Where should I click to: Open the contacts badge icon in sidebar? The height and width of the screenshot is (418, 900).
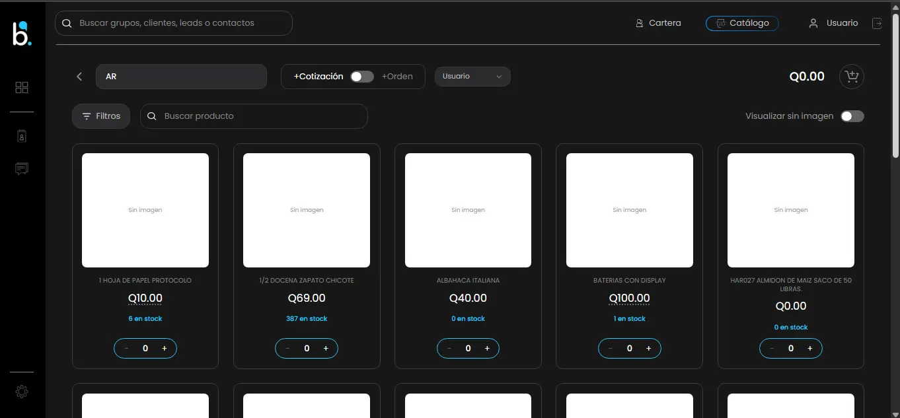click(22, 137)
